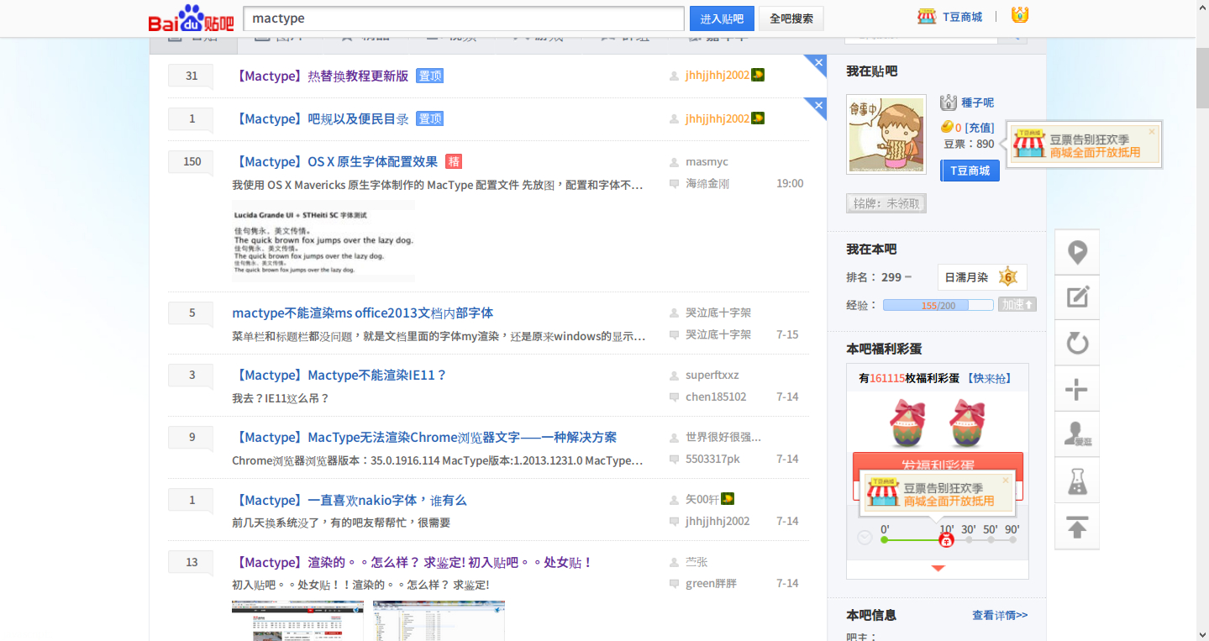Click the Baidu Tieba logo
This screenshot has height=641, width=1209.
click(192, 18)
